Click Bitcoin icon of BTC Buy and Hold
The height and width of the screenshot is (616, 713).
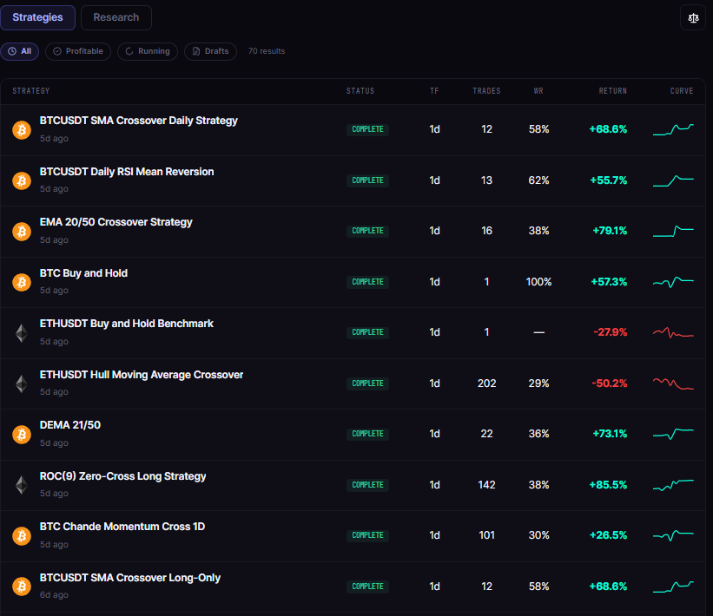(x=22, y=282)
